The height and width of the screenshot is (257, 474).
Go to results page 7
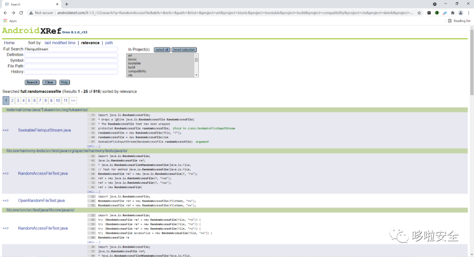click(x=40, y=100)
